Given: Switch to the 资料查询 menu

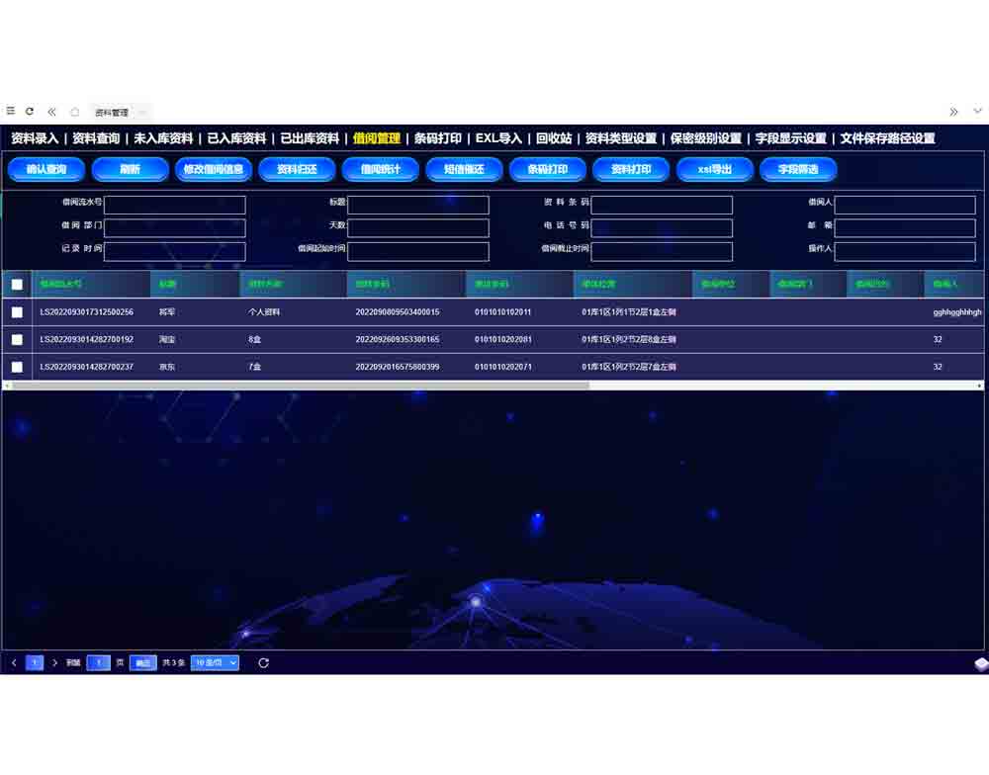Looking at the screenshot, I should tap(96, 138).
